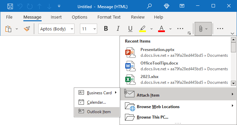The height and width of the screenshot is (125, 237).
Task: Click the more formatting options ellipsis
Action: pos(180,28)
